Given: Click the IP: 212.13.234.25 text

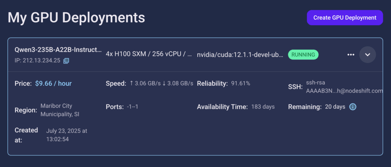Looking at the screenshot, I should point(37,61).
